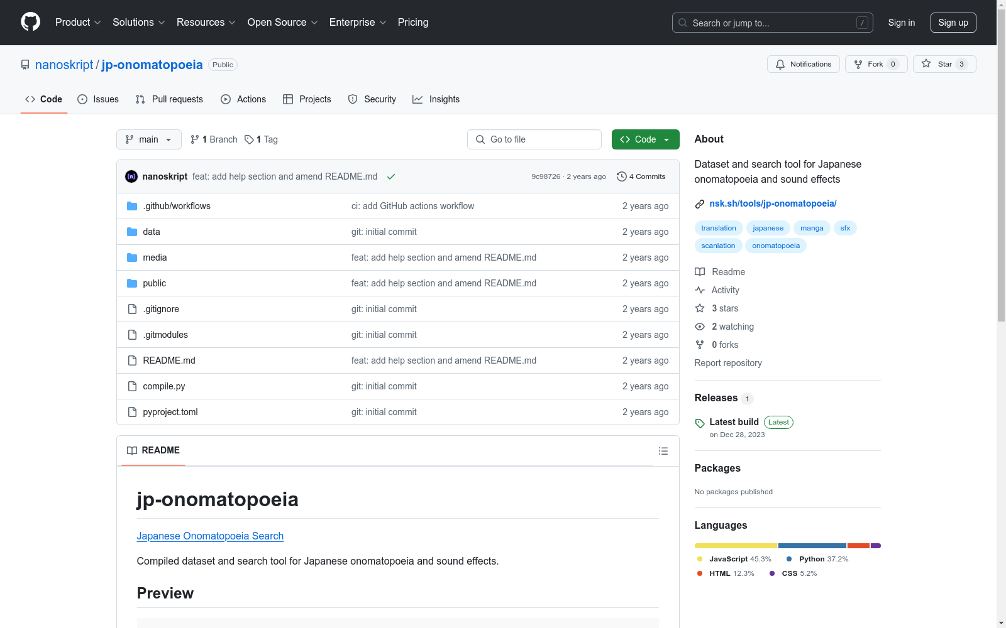Click the tag icon beside 1 Tag
The width and height of the screenshot is (1006, 628).
(x=249, y=139)
